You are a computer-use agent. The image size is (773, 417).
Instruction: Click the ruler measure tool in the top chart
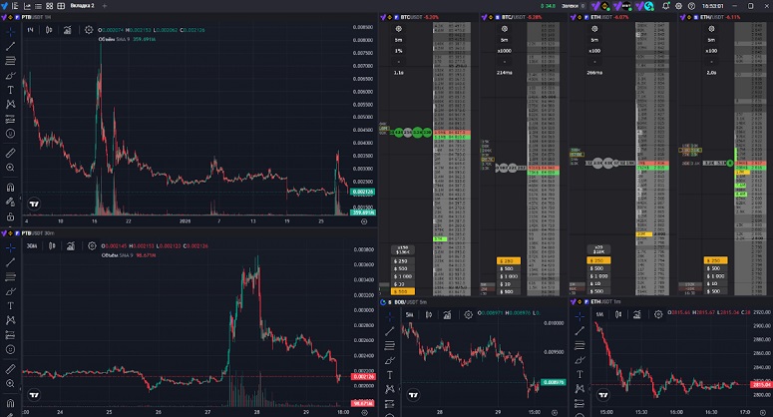pos(10,153)
